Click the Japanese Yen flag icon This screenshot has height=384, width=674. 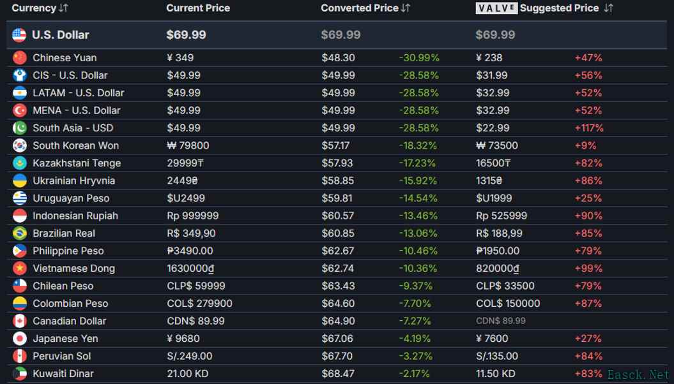tap(19, 339)
